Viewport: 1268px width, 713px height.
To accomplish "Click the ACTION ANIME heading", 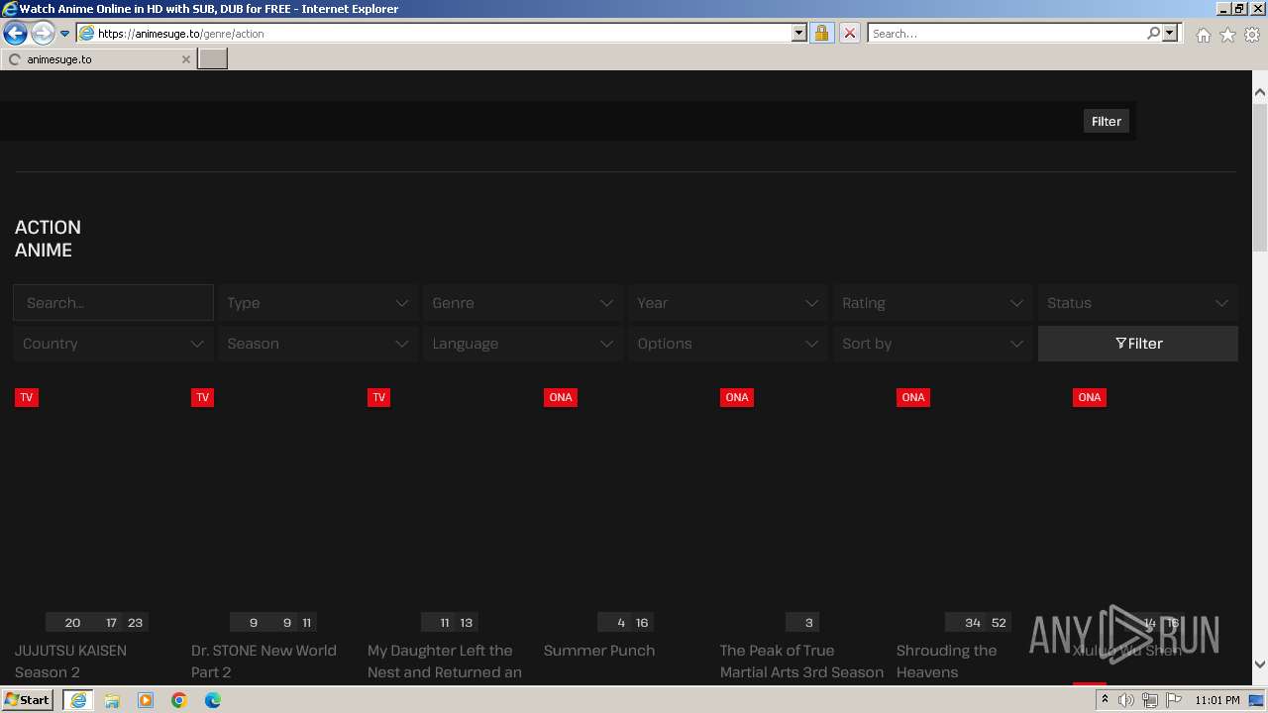I will pyautogui.click(x=48, y=239).
